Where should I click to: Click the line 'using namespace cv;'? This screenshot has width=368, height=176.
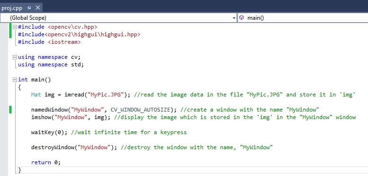click(x=49, y=57)
